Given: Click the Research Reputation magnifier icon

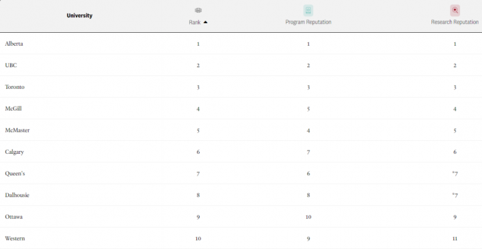Looking at the screenshot, I should 455,10.
